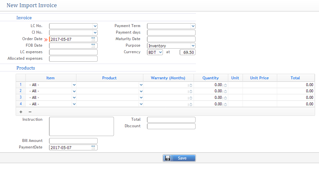Expand the CI No. dropdown

tap(95, 33)
